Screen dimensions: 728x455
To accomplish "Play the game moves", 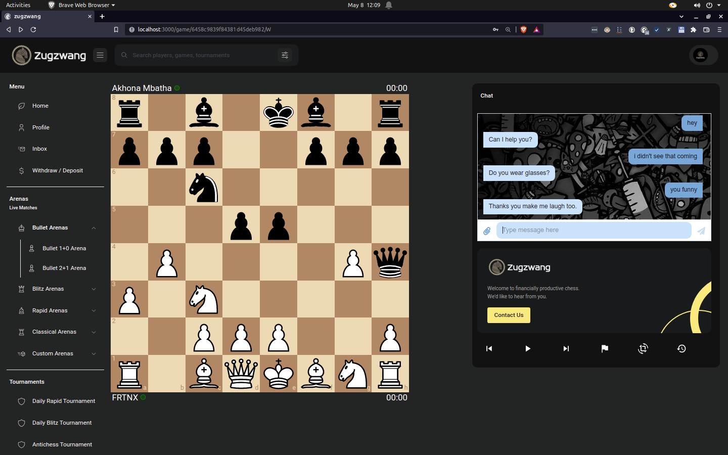I will (x=528, y=348).
